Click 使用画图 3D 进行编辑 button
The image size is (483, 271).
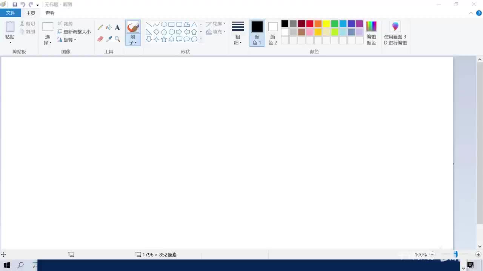pyautogui.click(x=395, y=33)
